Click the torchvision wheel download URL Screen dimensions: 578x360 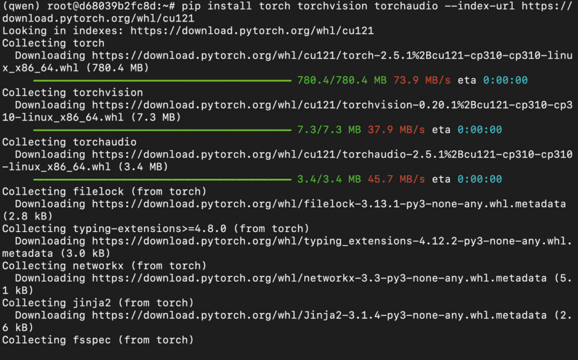[332, 105]
